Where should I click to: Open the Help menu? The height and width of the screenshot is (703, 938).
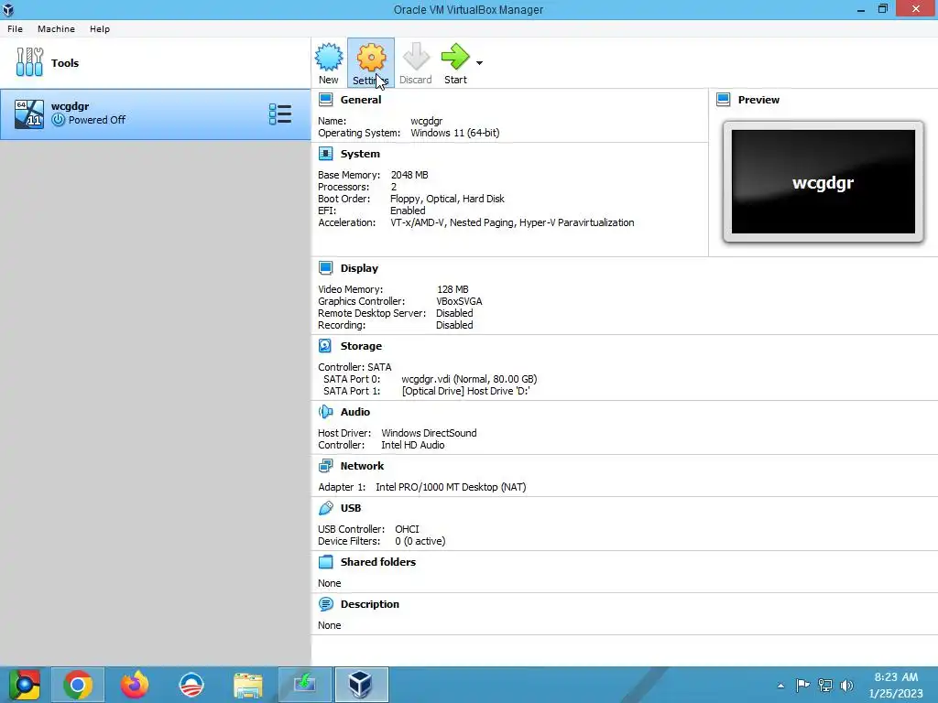[100, 28]
